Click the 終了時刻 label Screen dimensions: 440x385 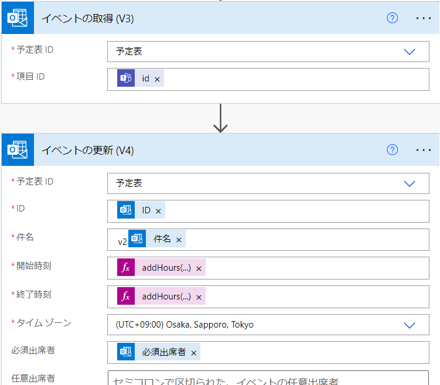(x=33, y=294)
